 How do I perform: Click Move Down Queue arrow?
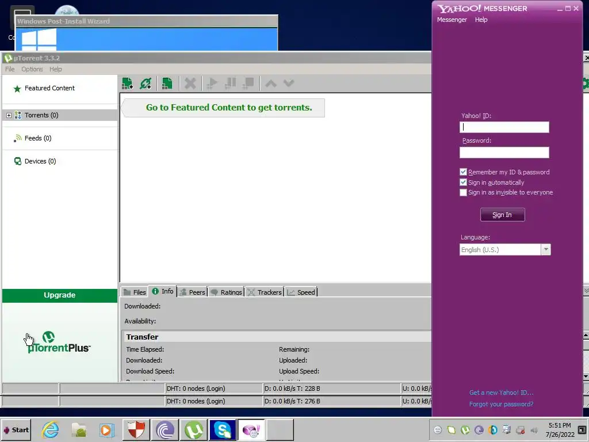pos(289,83)
